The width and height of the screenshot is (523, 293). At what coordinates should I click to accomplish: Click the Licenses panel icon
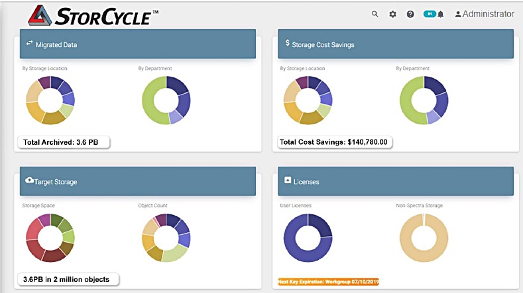[288, 180]
